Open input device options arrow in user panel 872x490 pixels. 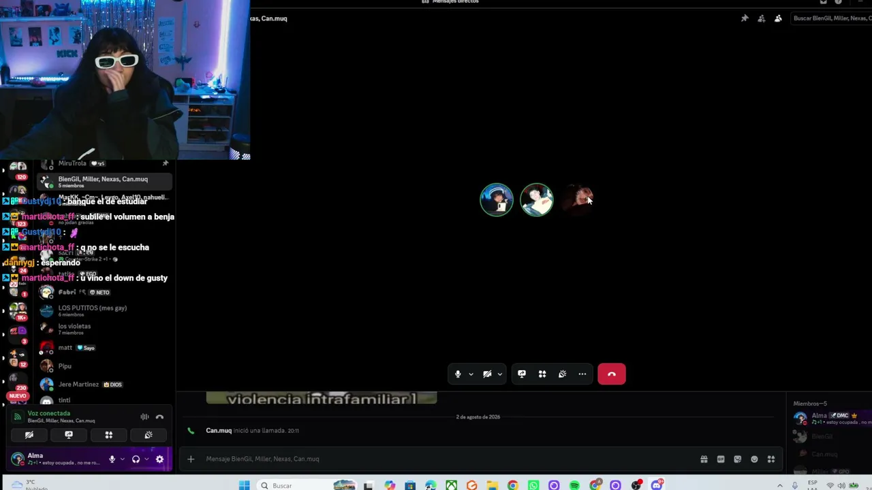(x=122, y=459)
